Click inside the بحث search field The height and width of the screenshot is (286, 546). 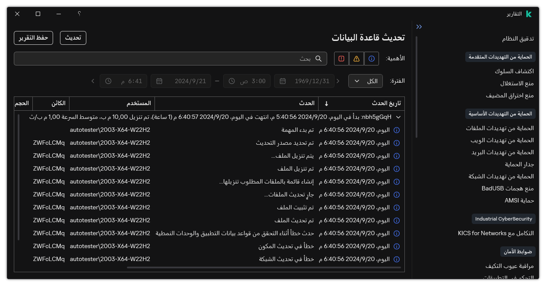click(x=173, y=59)
